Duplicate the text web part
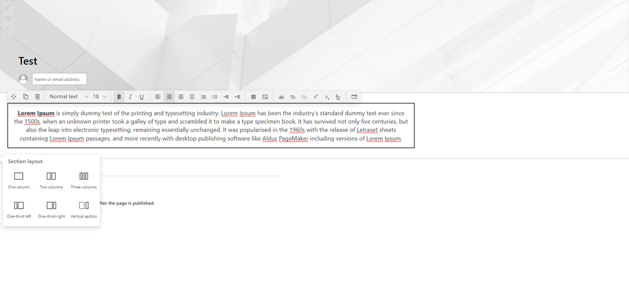 tap(26, 97)
